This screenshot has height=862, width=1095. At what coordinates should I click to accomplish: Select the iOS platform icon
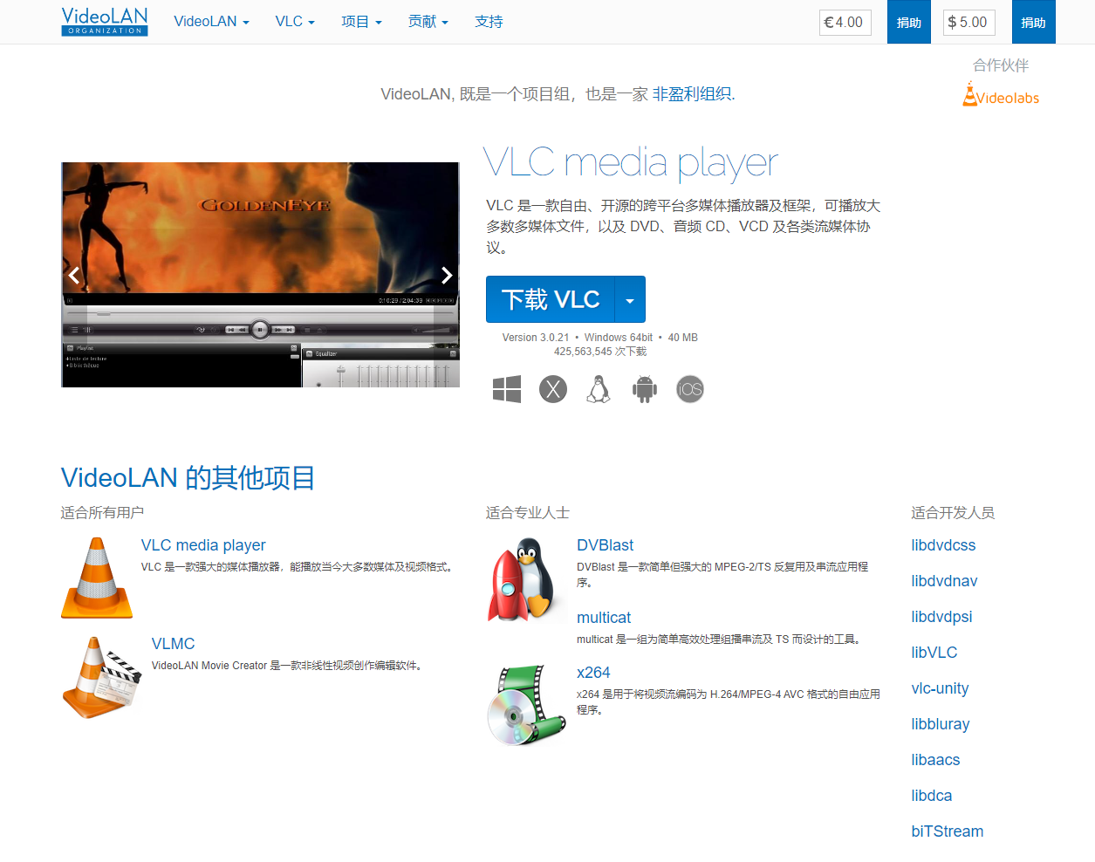click(690, 389)
